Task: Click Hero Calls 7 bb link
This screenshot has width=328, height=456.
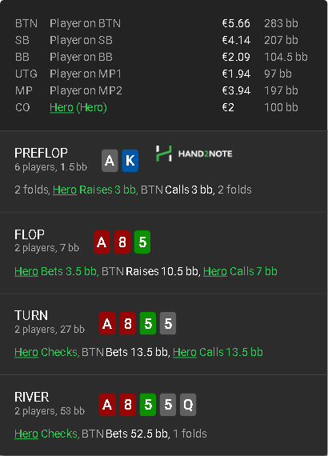Action: (x=240, y=271)
